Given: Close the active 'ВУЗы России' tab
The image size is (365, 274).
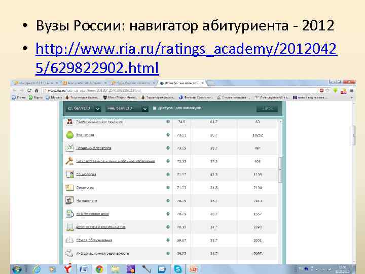Looking at the screenshot, I should 203,83.
